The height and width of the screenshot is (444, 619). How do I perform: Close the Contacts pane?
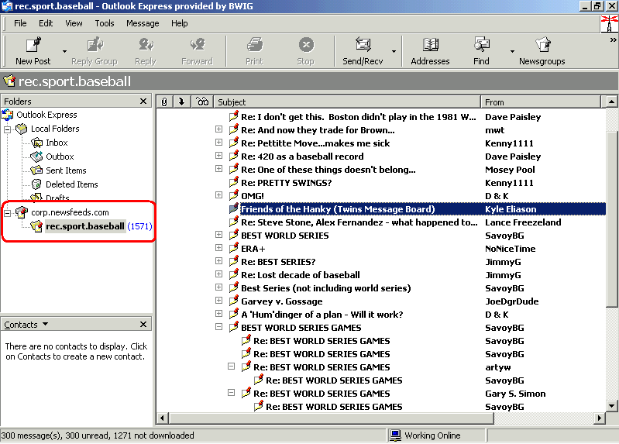pos(143,325)
